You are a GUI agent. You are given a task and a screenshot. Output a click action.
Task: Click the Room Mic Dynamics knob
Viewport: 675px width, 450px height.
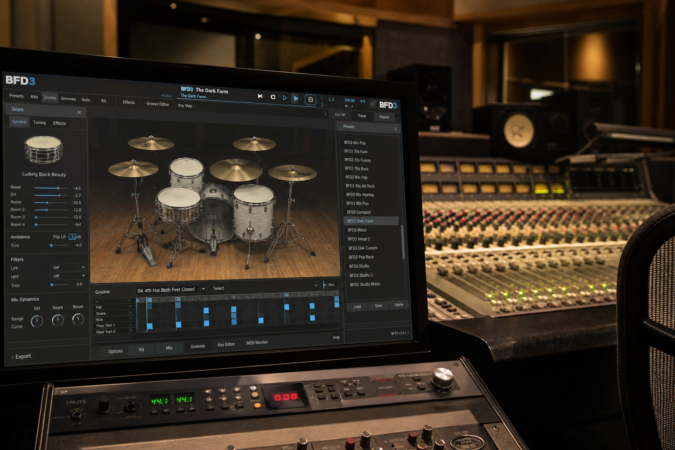click(x=78, y=319)
